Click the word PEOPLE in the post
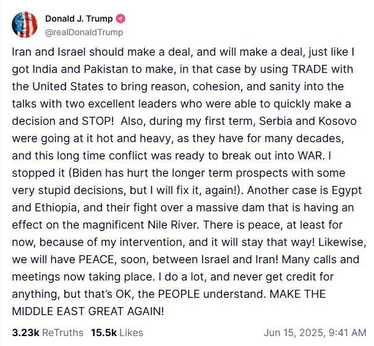 coord(179,294)
